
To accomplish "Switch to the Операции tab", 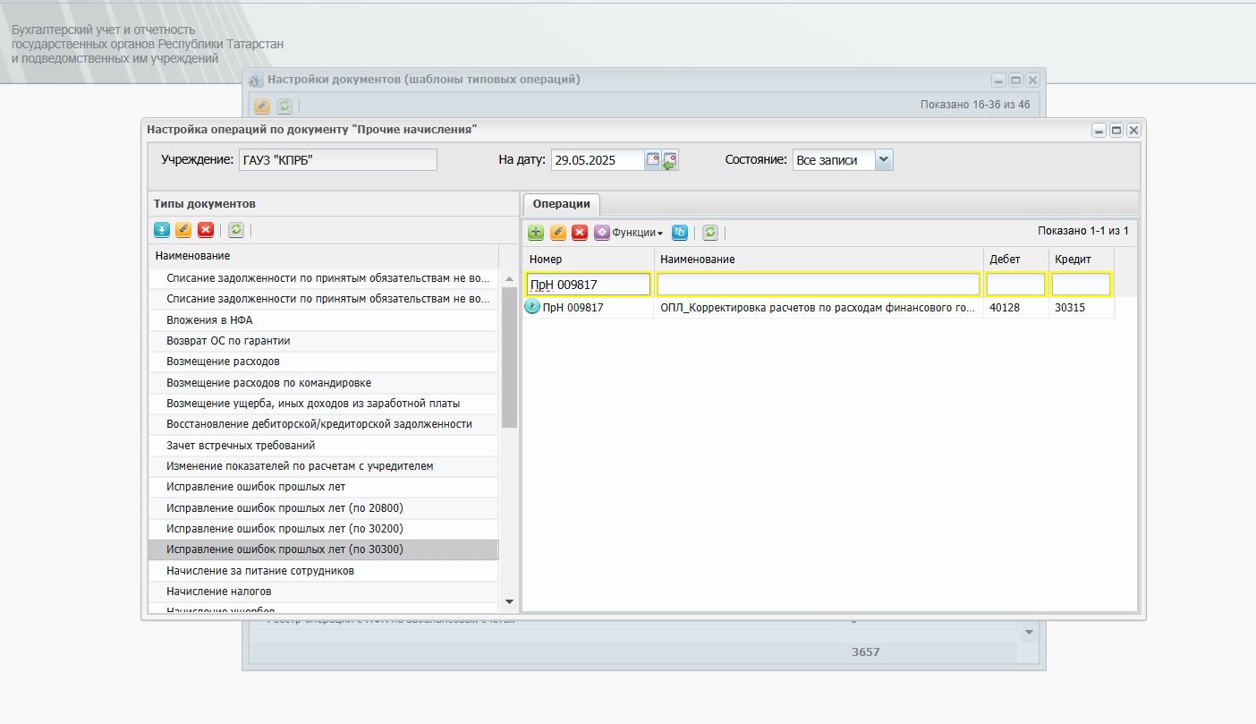I will pyautogui.click(x=561, y=204).
